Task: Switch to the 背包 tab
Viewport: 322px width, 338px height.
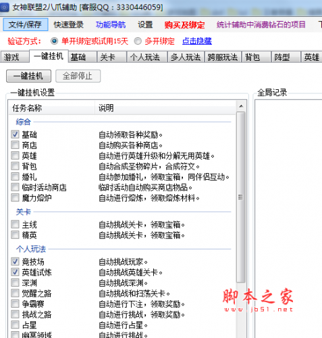Action: click(256, 57)
